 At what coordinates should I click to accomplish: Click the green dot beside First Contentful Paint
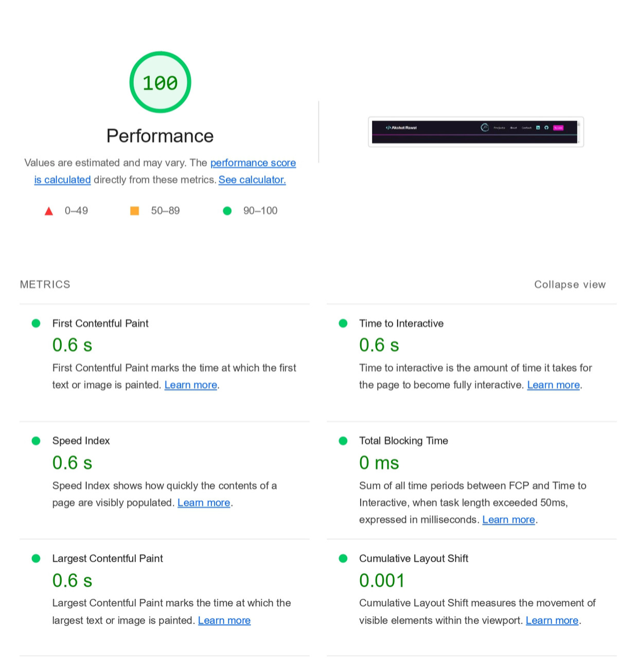point(36,323)
